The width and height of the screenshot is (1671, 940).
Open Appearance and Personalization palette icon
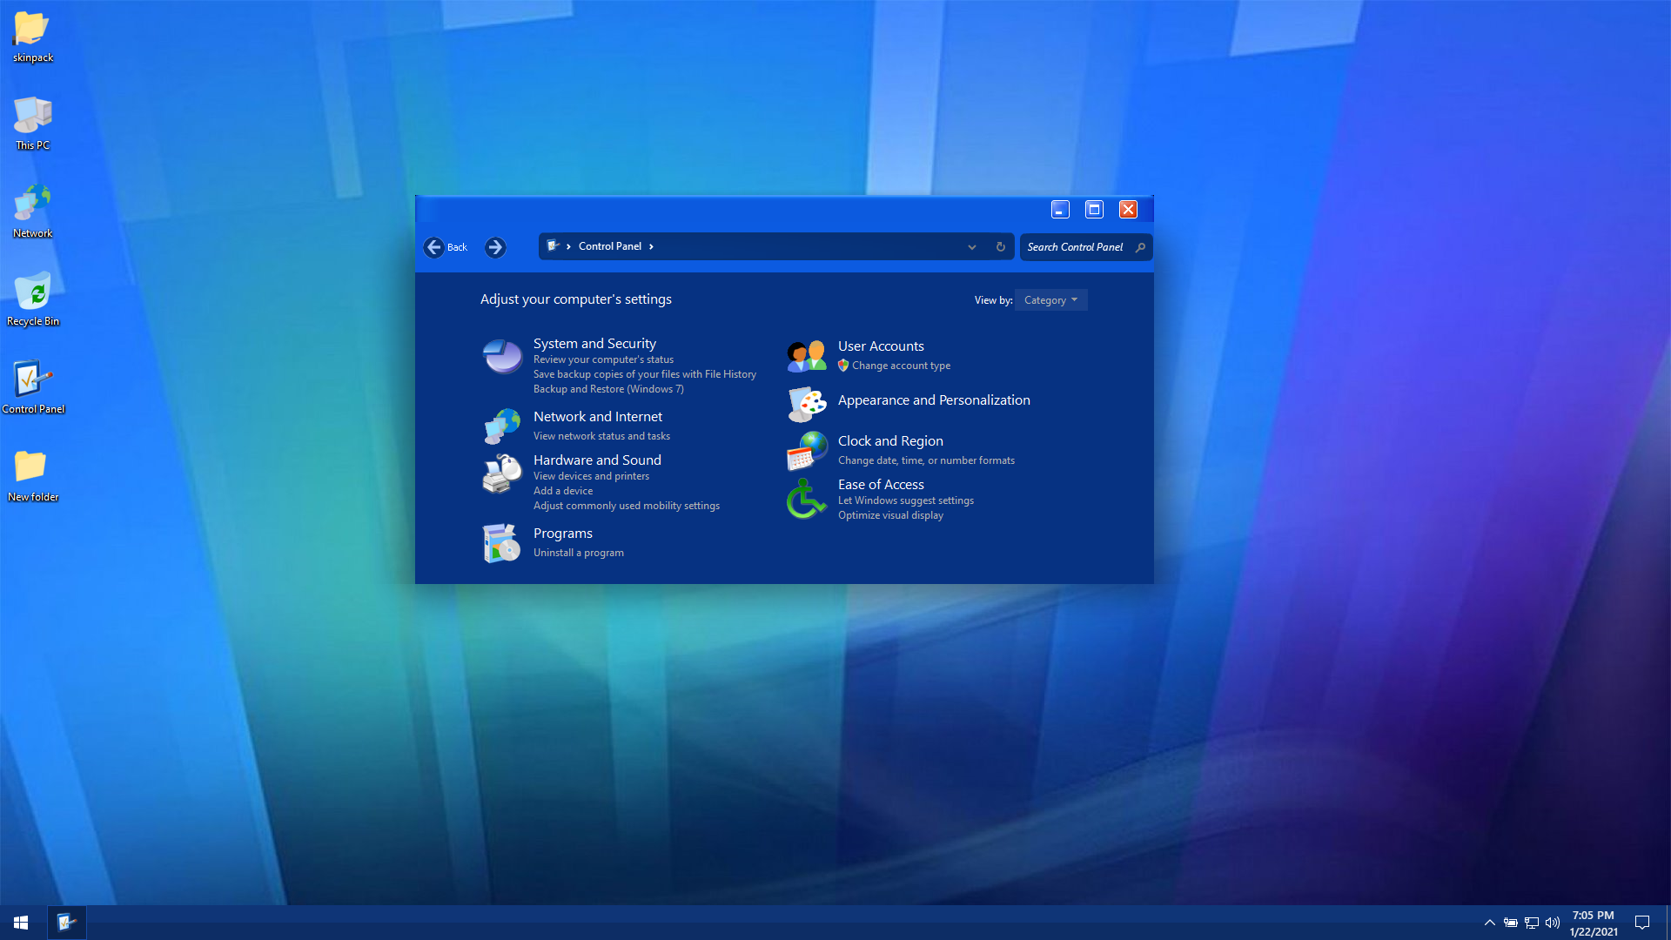click(807, 403)
